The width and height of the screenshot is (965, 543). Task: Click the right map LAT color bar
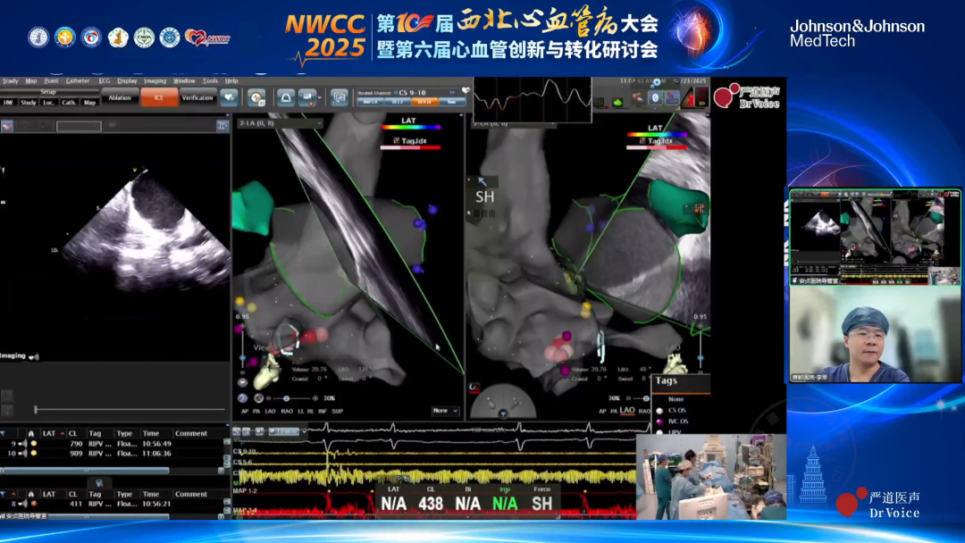pos(657,134)
